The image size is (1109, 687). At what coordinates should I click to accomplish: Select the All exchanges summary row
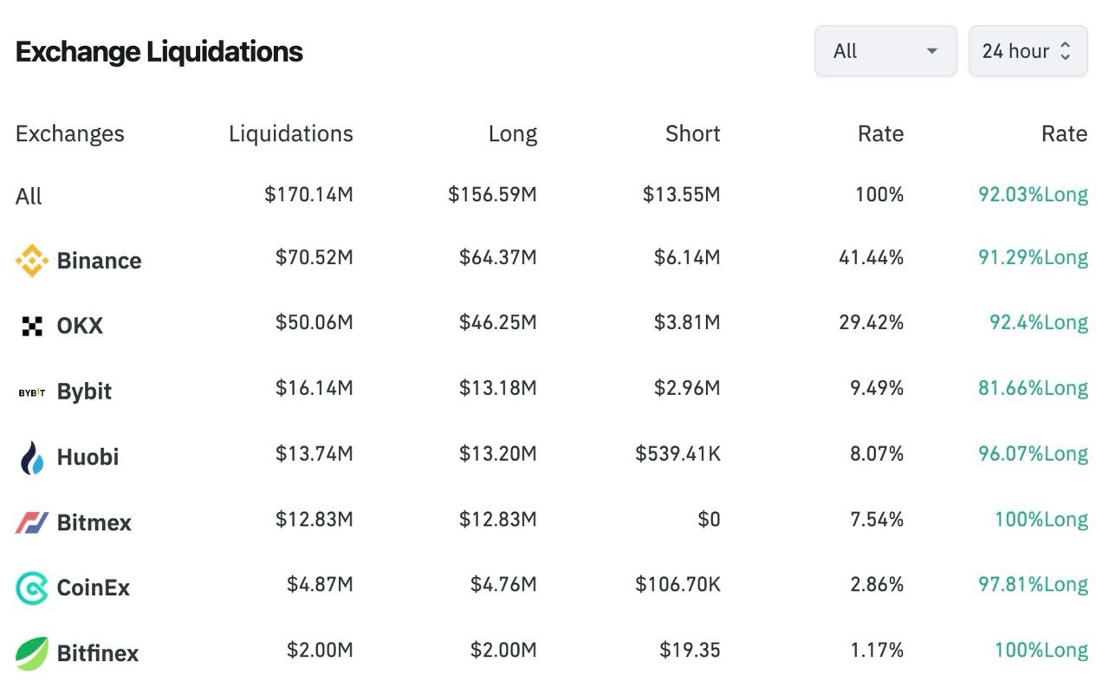pyautogui.click(x=29, y=196)
